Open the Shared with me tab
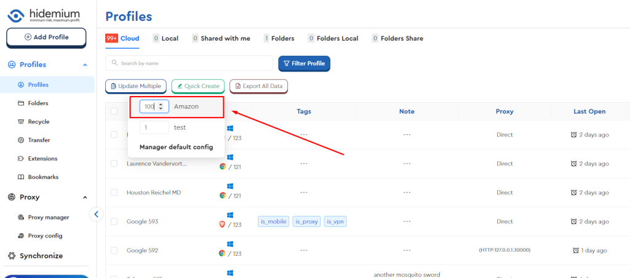The height and width of the screenshot is (278, 630). click(x=221, y=38)
